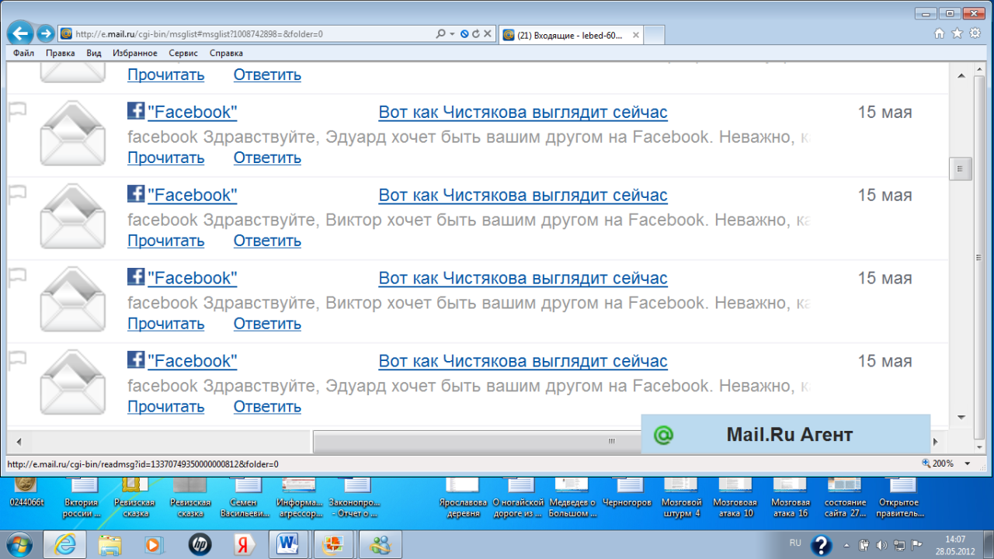Open the HP application in taskbar
Viewport: 994px width, 559px height.
click(x=200, y=544)
